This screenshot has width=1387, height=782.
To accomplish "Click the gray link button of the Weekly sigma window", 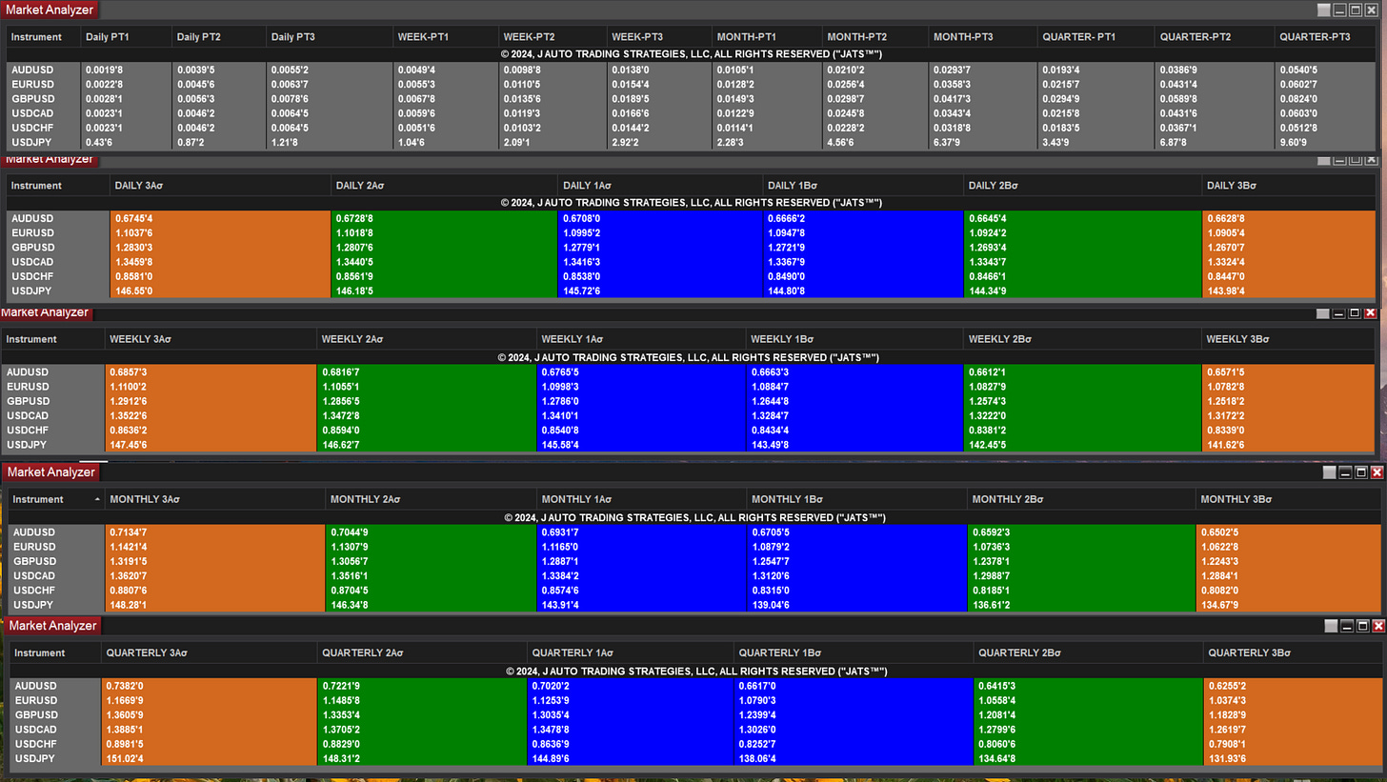I will click(1322, 313).
